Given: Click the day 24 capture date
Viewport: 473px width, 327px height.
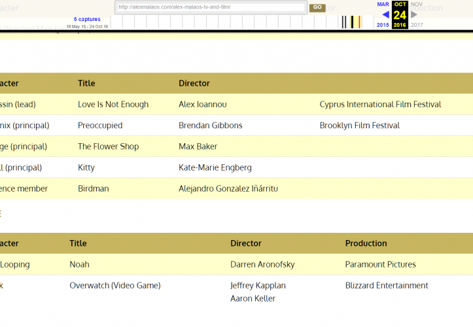Looking at the screenshot, I should tap(400, 14).
